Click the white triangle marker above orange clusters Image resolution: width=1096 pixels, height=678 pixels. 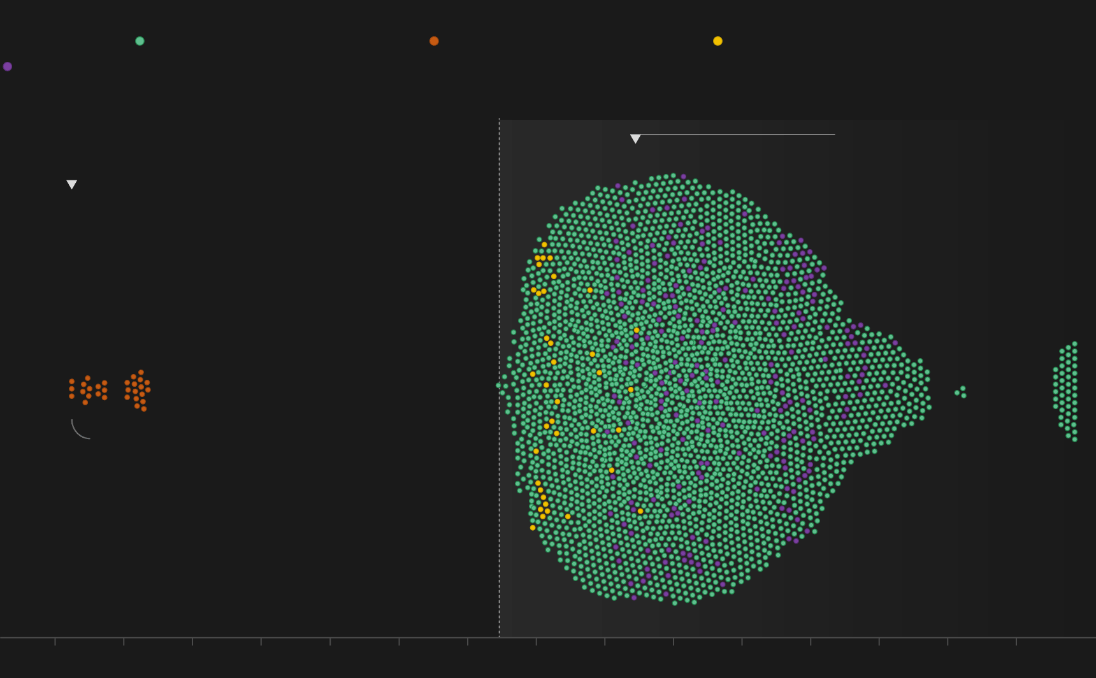click(x=72, y=185)
